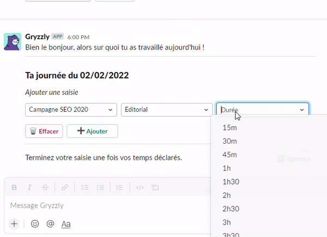This screenshot has width=327, height=237.
Task: Focus the Message Gryzzly input field
Action: (108, 205)
